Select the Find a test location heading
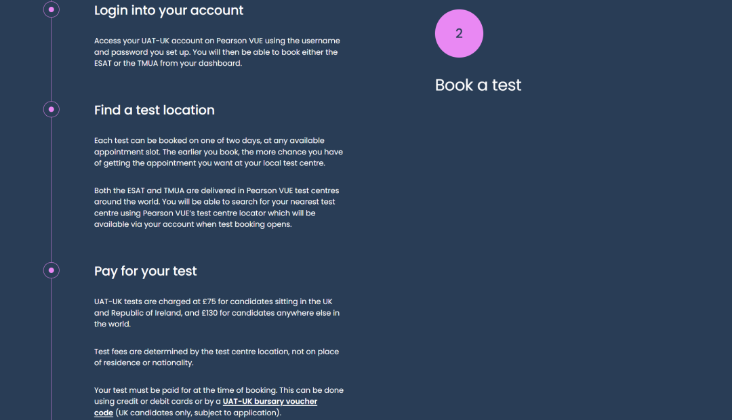Viewport: 732px width, 420px height. (155, 110)
